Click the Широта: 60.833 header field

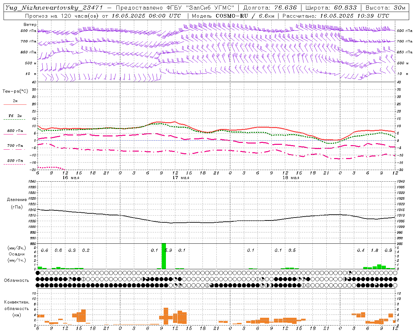[331, 8]
